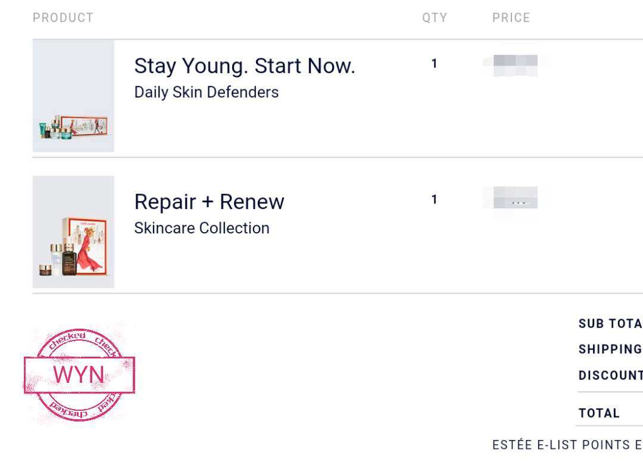Click the Estée E-List Points text
This screenshot has height=462, width=643.
(x=567, y=445)
